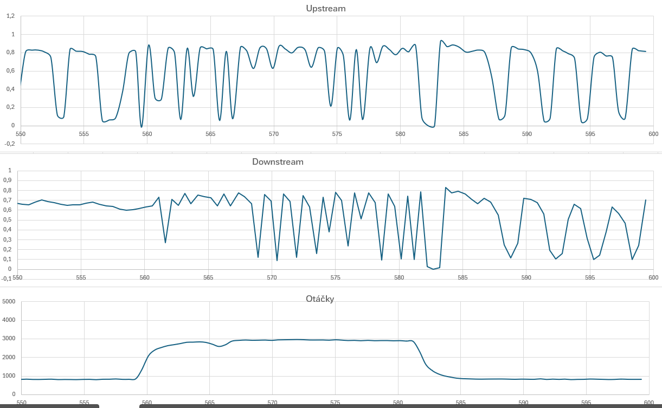The image size is (662, 408).
Task: Click the Downstream line's flat minimum just before 583
Action: tap(433, 269)
